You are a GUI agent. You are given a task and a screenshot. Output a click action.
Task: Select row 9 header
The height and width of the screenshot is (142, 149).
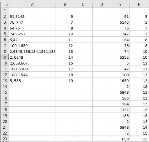(x=5, y=57)
